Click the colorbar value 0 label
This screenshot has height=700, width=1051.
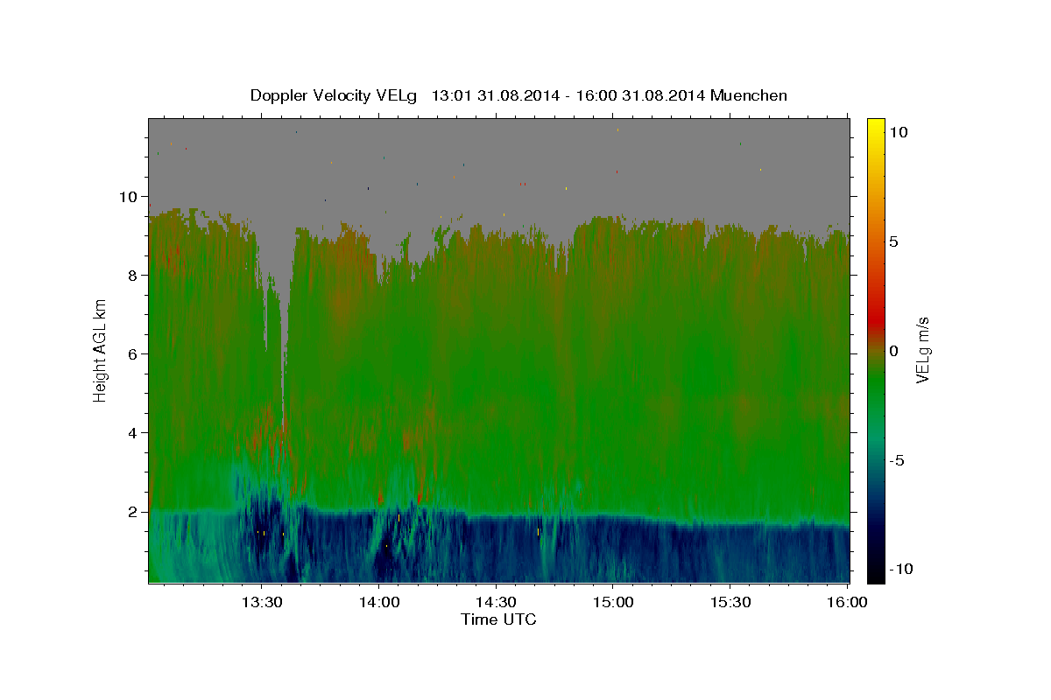coord(893,351)
